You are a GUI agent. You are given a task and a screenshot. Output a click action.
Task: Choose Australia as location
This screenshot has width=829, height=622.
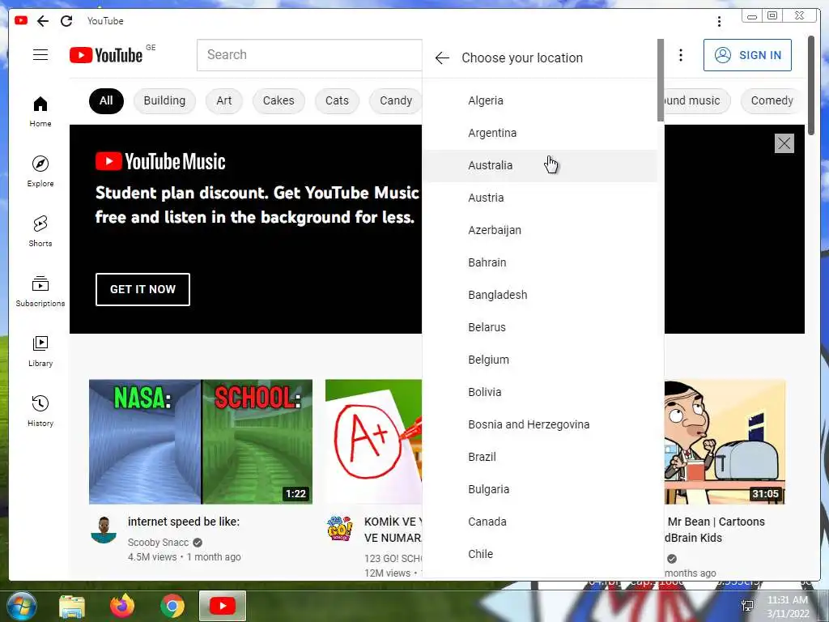pos(540,165)
